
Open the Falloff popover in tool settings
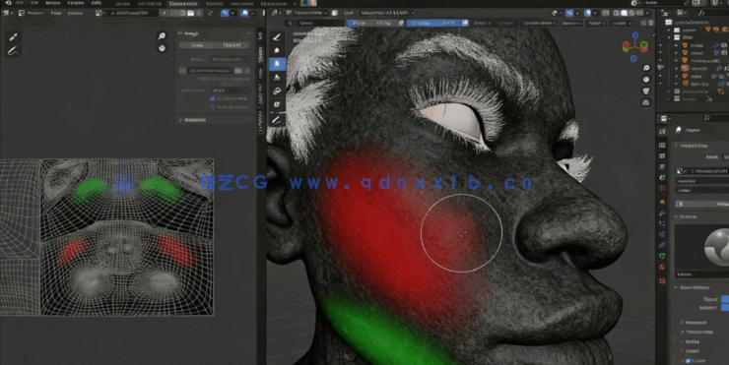(x=596, y=23)
